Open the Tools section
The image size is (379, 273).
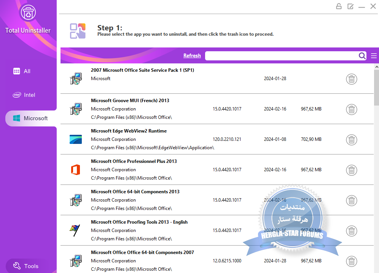tap(26, 266)
